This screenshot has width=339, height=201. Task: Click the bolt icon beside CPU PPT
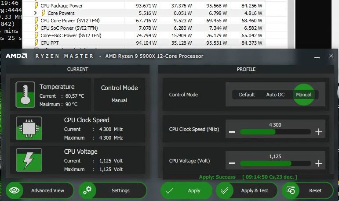click(x=36, y=42)
